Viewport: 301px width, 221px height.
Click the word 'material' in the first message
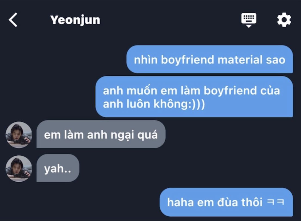pos(240,60)
